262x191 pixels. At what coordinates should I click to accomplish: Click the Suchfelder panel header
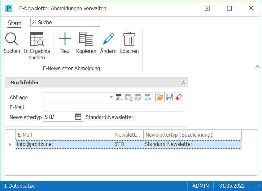96,83
